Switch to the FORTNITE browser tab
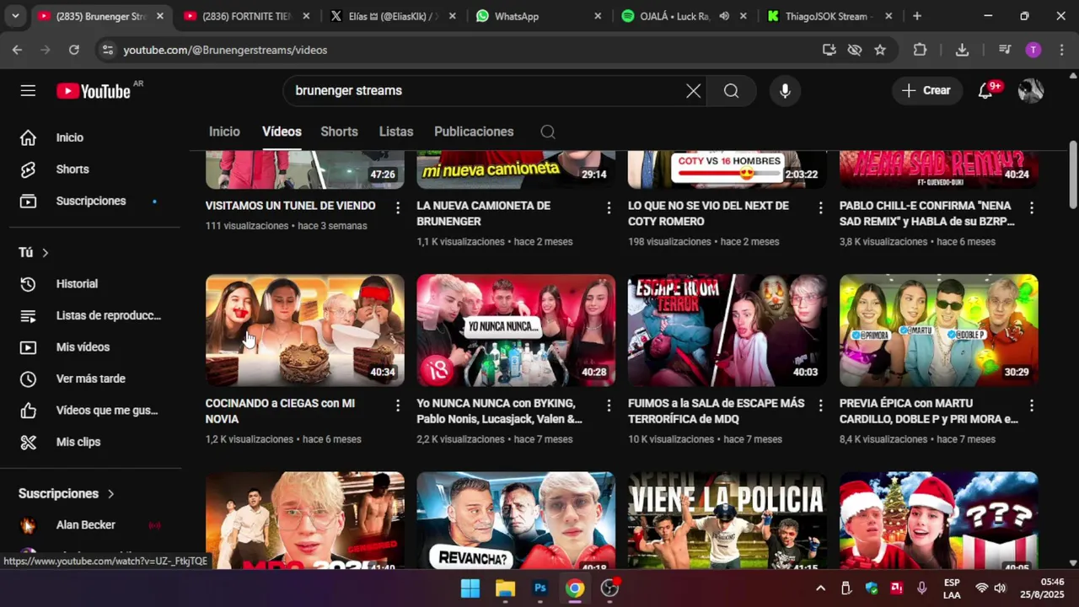1079x607 pixels. pyautogui.click(x=246, y=16)
